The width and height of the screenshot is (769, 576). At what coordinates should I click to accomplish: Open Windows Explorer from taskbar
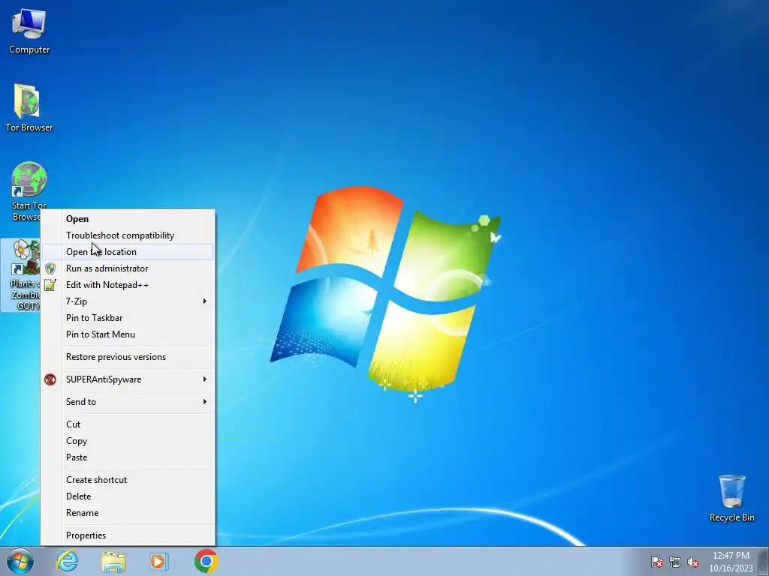113,561
